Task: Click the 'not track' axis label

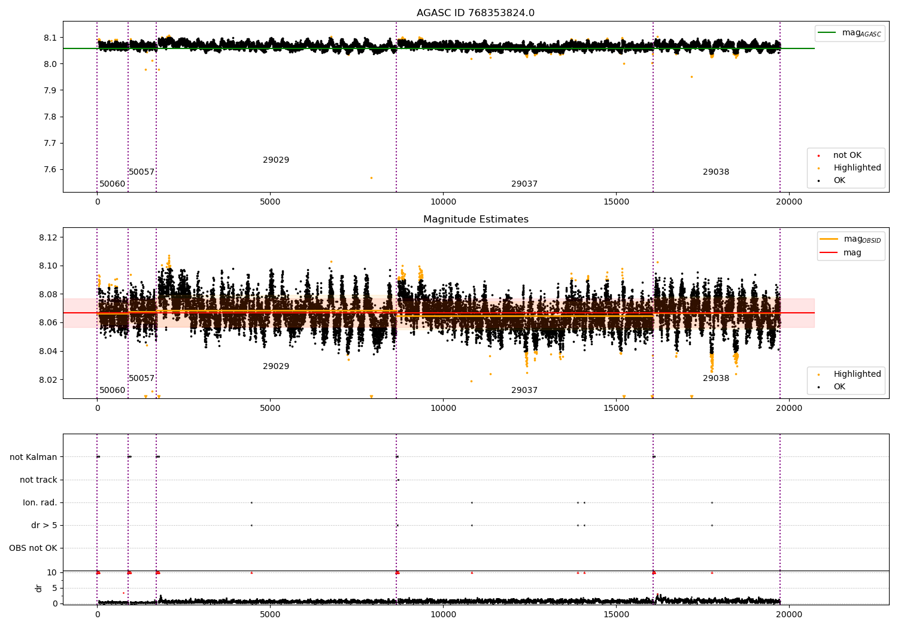Action: 38,480
